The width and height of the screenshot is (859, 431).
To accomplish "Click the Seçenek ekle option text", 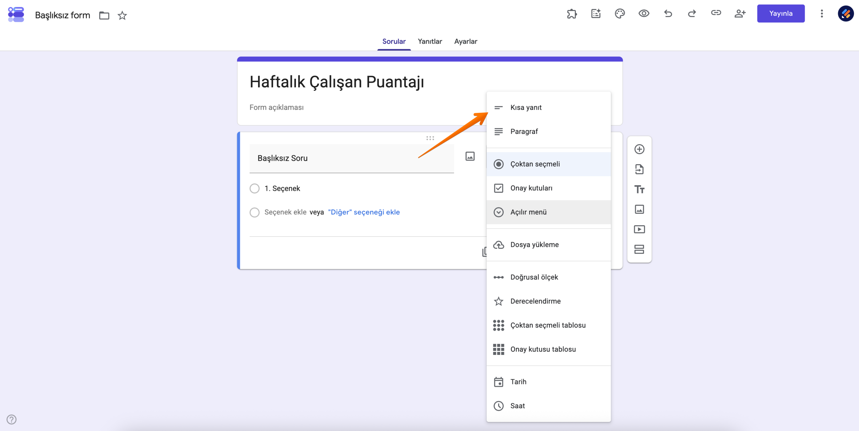I will (x=285, y=212).
